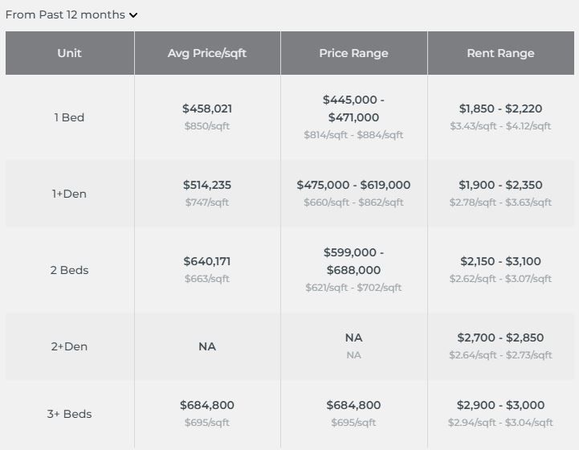
Task: Select the 2+Den unit row label
Action: (x=69, y=346)
